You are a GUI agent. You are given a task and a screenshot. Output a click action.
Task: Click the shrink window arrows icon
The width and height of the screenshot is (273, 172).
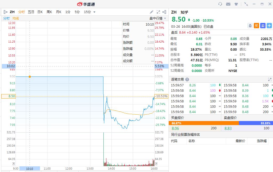tap(246, 4)
